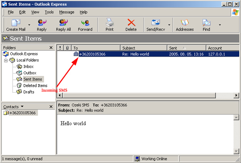
Task: Open the Drafts folder
Action: (29, 92)
